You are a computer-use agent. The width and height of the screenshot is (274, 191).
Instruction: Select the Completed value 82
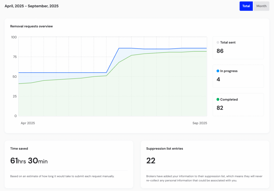tap(220, 108)
